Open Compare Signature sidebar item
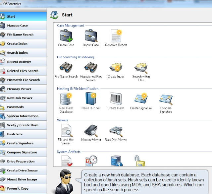Viewport: 212px width, 194px height. pyautogui.click(x=23, y=153)
